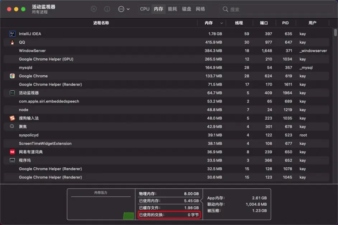Screen dimensions: 338x225
Task: Click the 被压缩 1.23 GB entry
Action: (x=237, y=211)
